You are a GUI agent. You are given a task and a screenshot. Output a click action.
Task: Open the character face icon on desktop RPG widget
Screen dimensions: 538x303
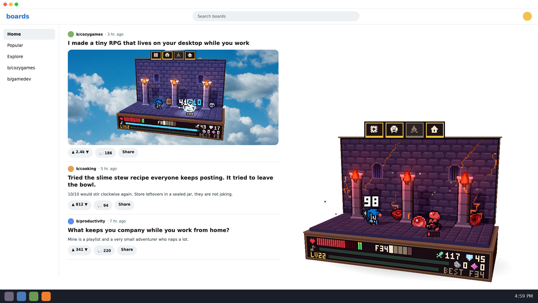tap(394, 129)
